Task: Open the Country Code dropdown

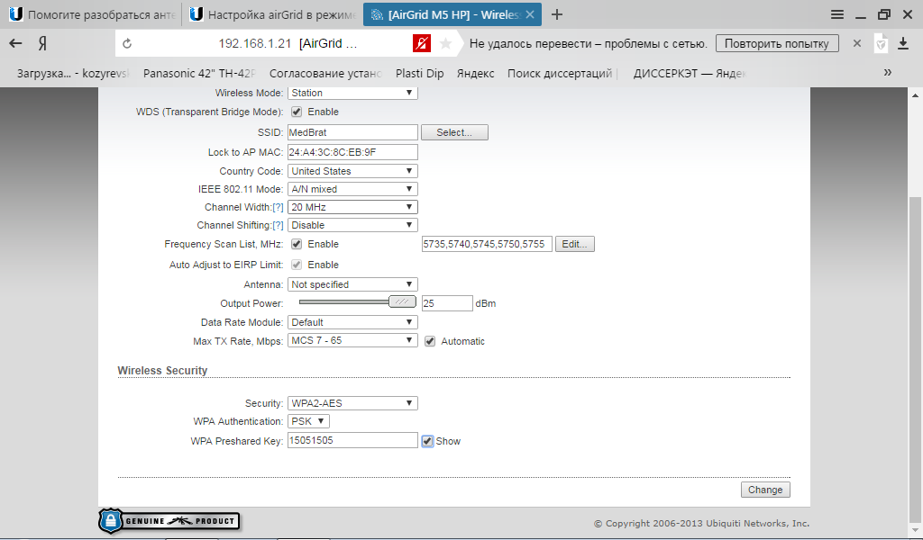Action: 352,171
